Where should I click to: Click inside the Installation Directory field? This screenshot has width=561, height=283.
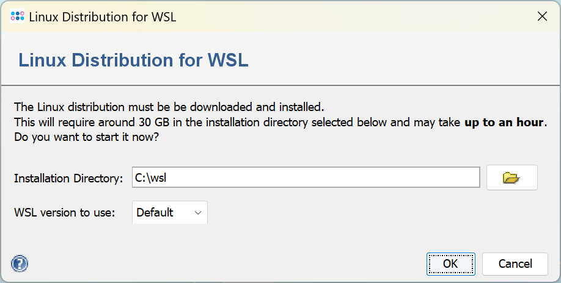click(306, 177)
